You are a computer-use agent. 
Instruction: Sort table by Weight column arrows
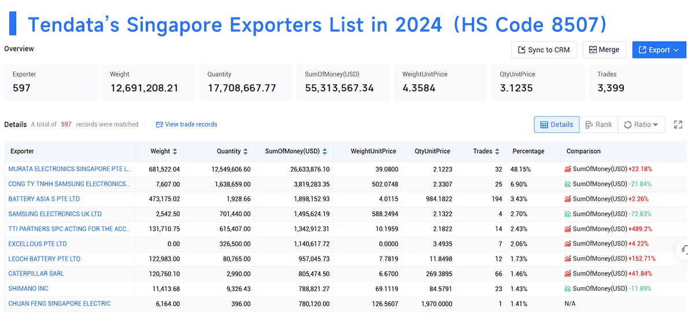(175, 151)
